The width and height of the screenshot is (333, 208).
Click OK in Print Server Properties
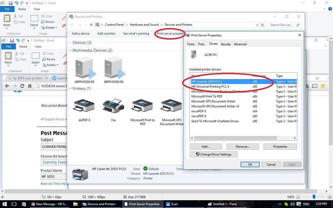(250, 164)
